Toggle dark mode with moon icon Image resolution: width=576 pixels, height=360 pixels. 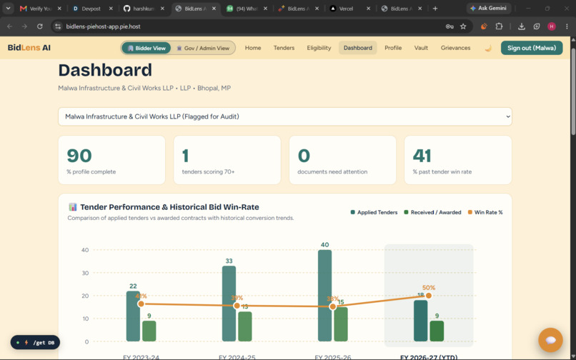coord(488,48)
